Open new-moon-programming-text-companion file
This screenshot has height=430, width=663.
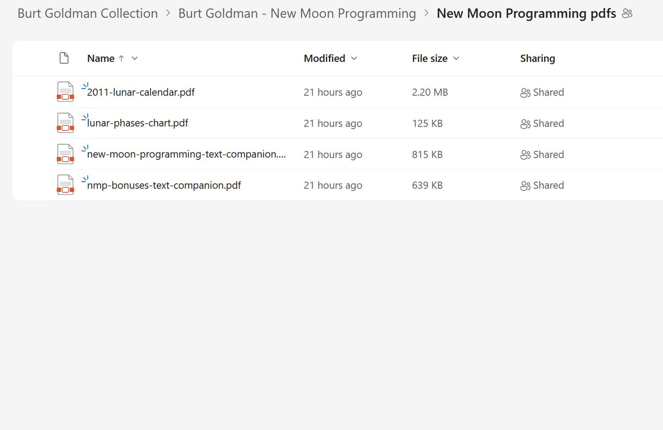pyautogui.click(x=186, y=154)
